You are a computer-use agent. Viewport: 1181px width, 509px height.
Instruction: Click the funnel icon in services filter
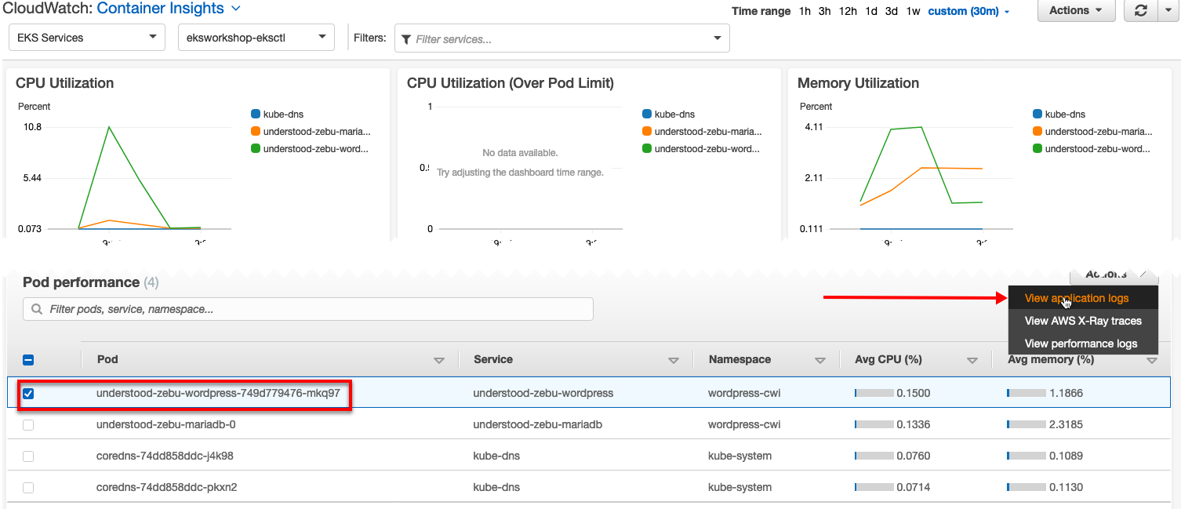pyautogui.click(x=405, y=38)
